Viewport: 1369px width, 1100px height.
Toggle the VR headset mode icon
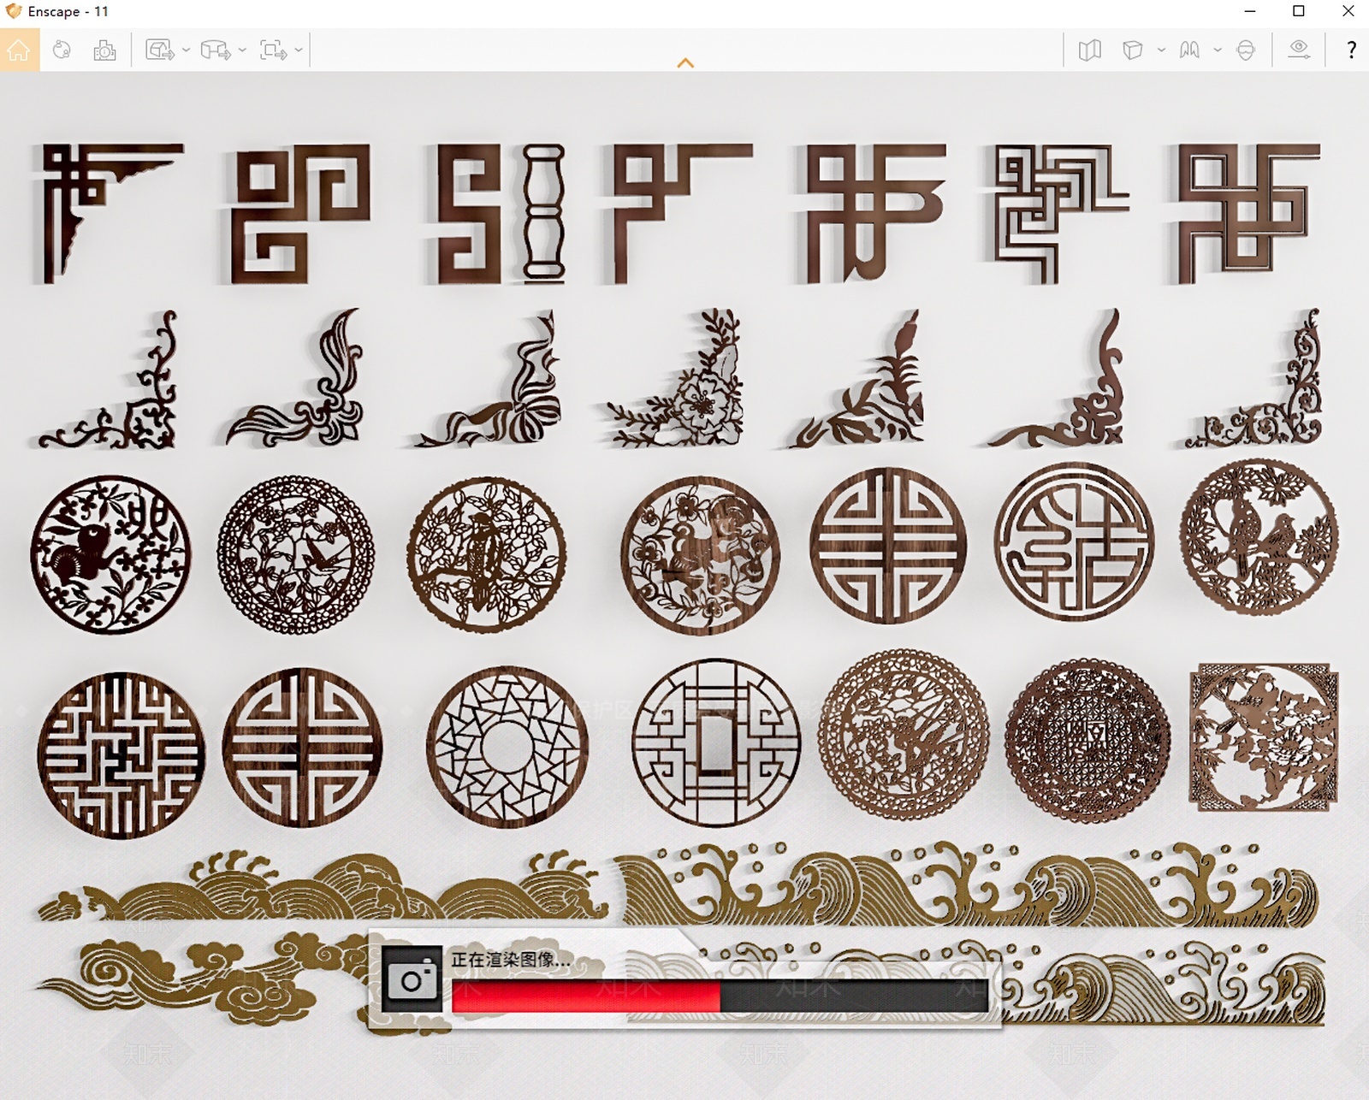pos(1246,50)
